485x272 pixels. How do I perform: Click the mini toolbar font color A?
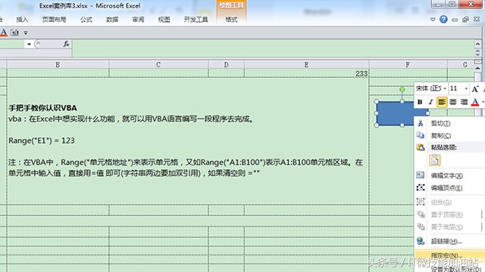point(475,102)
